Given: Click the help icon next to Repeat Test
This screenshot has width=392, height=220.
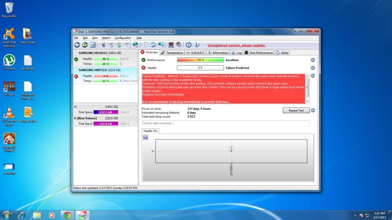Looking at the screenshot, I should click(x=313, y=110).
